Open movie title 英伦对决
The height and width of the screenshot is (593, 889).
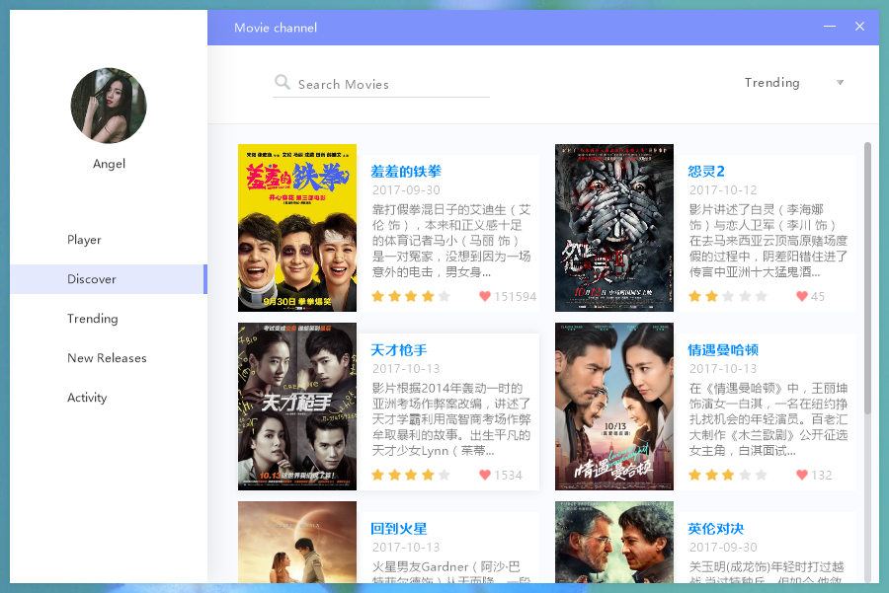[715, 529]
